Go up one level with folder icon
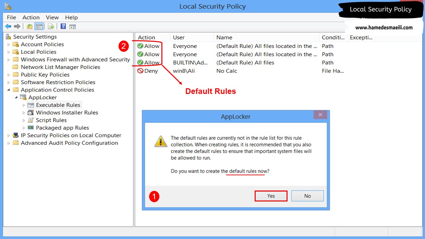The width and height of the screenshot is (425, 239). 30,27
